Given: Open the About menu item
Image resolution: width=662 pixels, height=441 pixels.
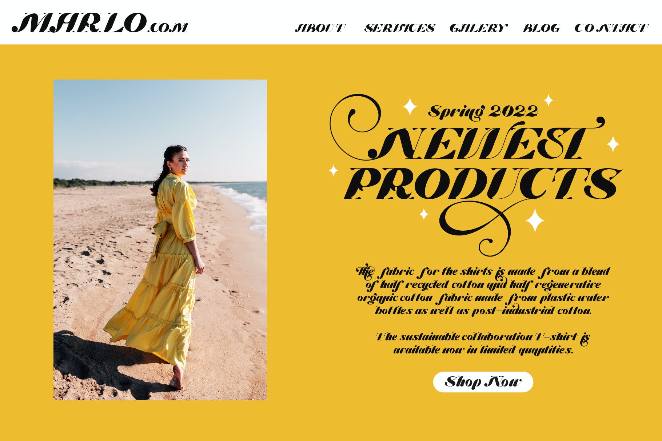Looking at the screenshot, I should [x=320, y=28].
